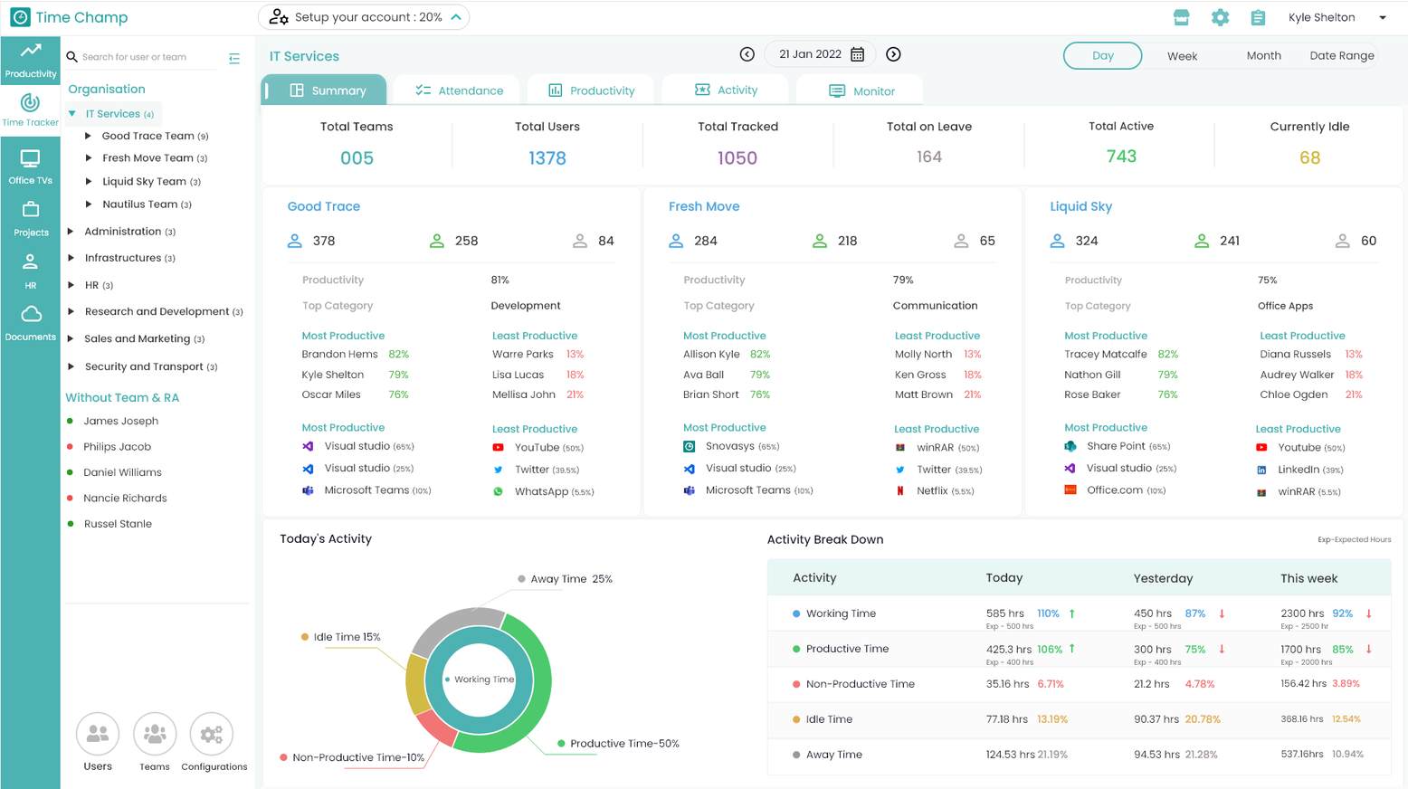Open the Monitor tab
1408x789 pixels.
[861, 90]
